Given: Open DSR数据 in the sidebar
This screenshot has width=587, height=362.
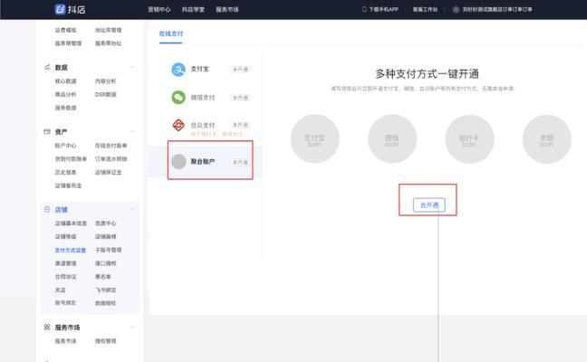Looking at the screenshot, I should (x=106, y=94).
